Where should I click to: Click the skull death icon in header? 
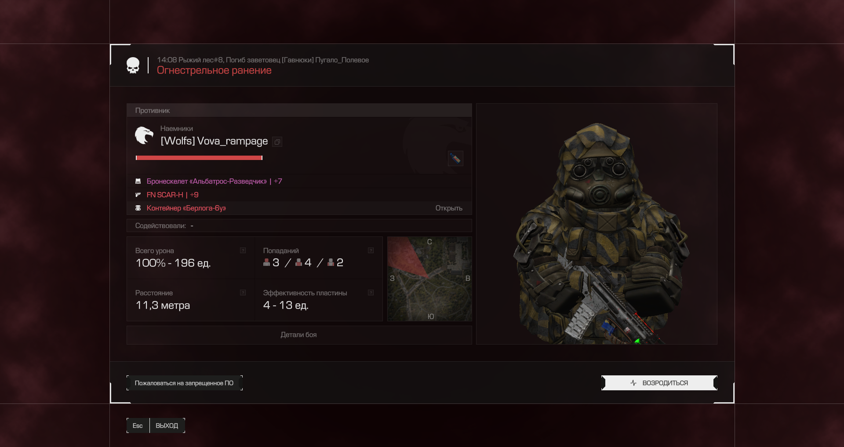133,65
